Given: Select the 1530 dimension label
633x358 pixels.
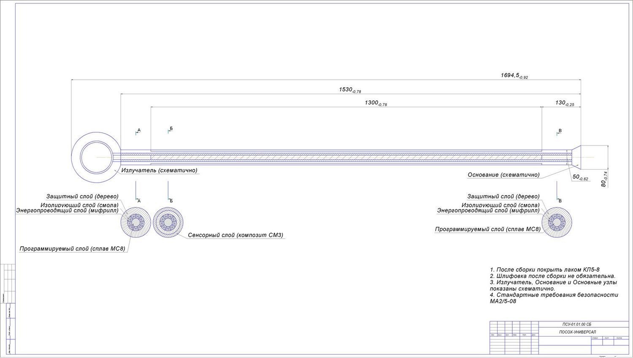Looking at the screenshot, I should tap(350, 90).
